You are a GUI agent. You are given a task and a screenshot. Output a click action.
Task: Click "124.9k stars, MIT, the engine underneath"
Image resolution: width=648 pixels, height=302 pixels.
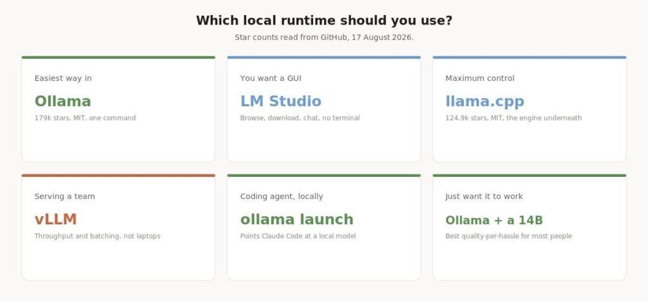coord(514,118)
